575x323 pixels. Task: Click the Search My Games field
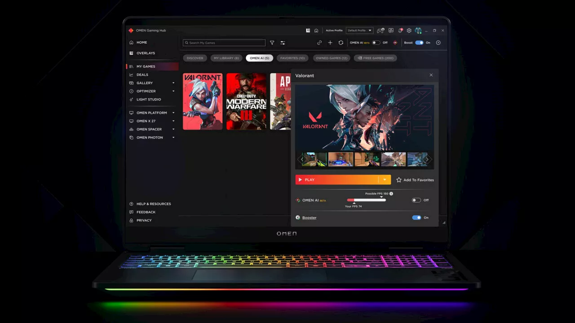[x=224, y=43]
